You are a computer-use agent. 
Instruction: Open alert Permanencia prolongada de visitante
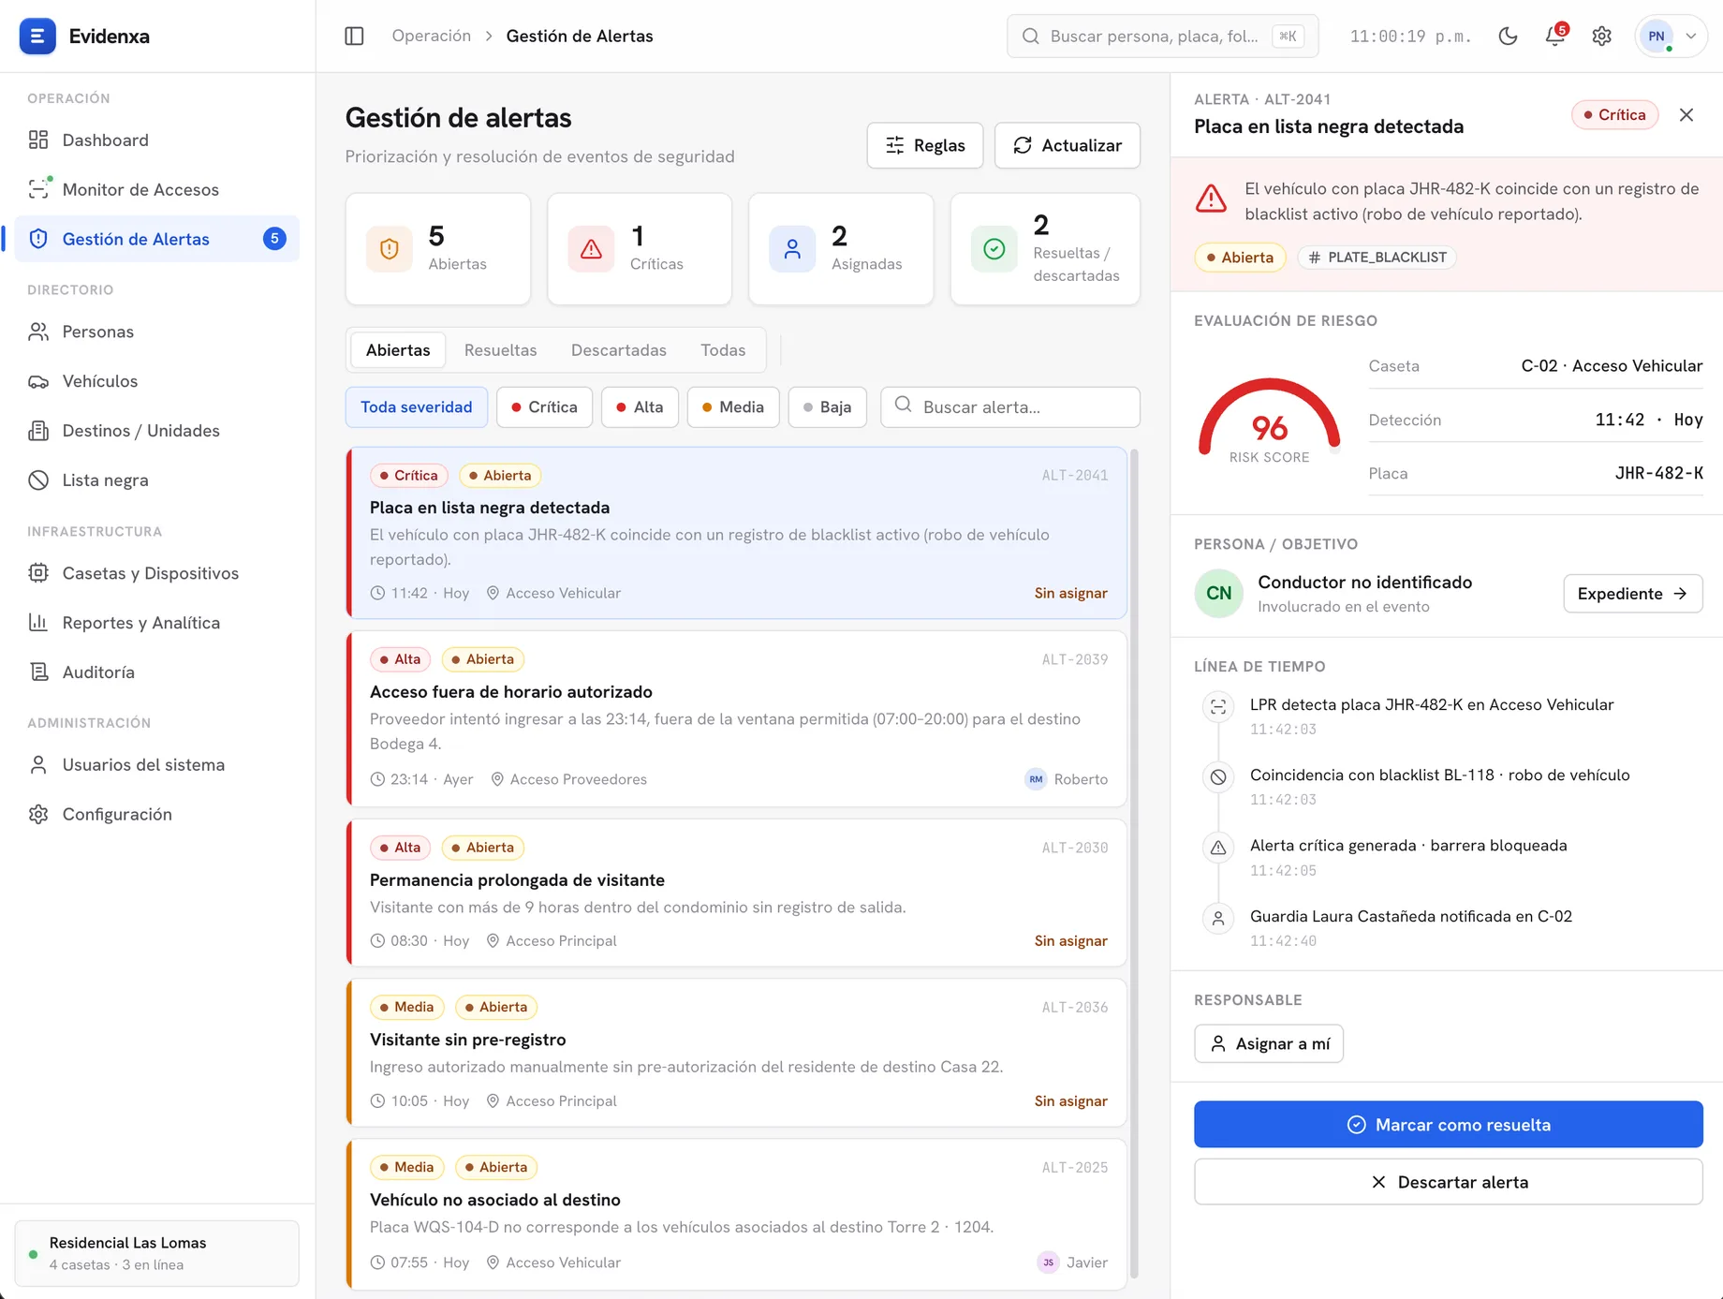click(737, 893)
